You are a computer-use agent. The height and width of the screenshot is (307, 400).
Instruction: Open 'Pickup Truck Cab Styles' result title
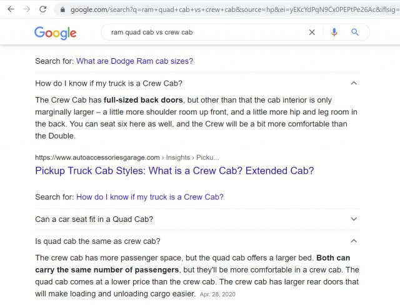(174, 171)
